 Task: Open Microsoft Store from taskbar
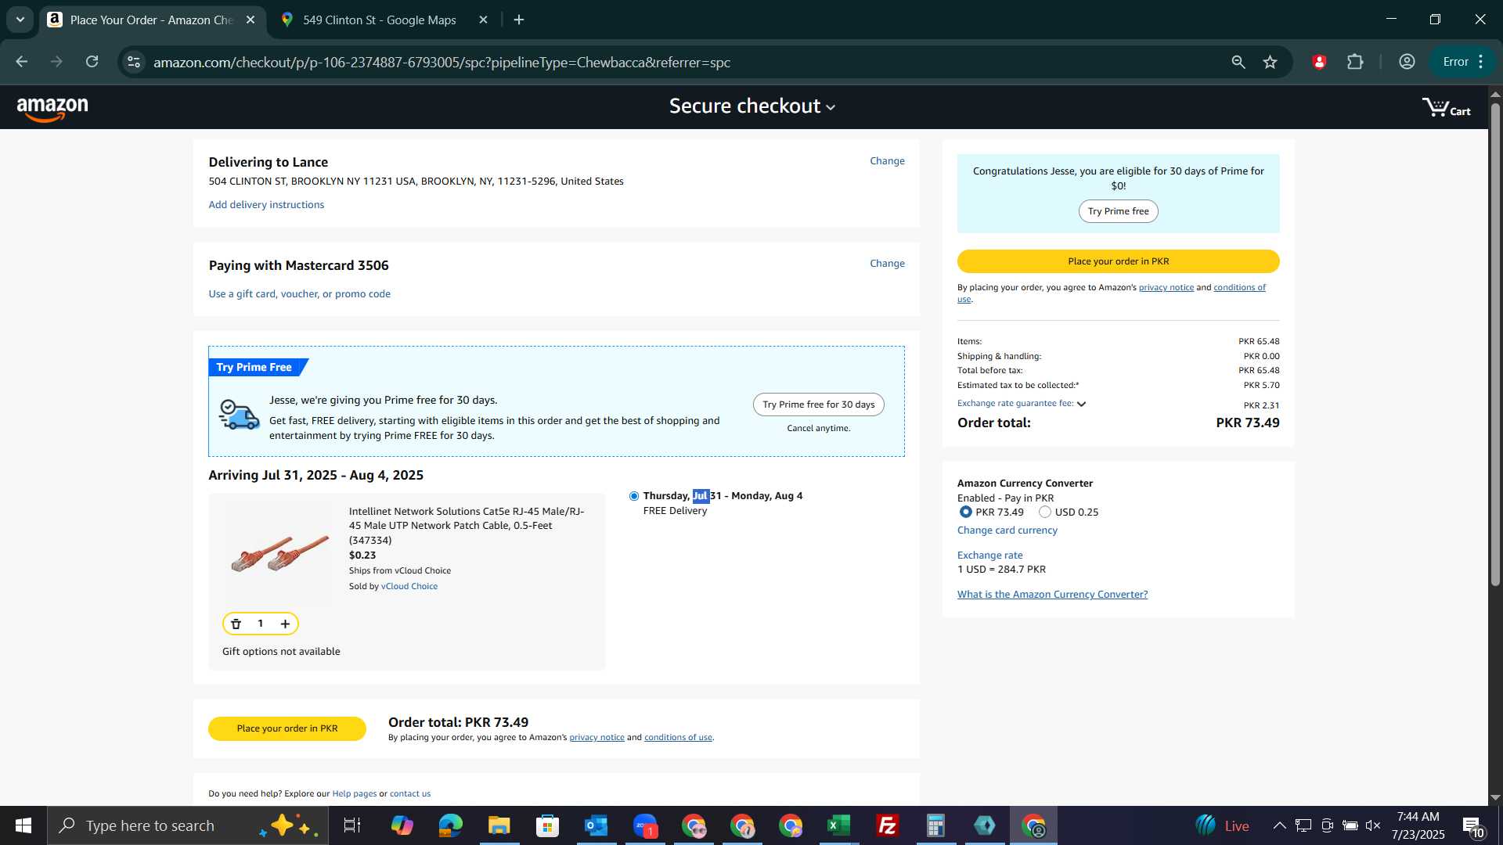[547, 825]
